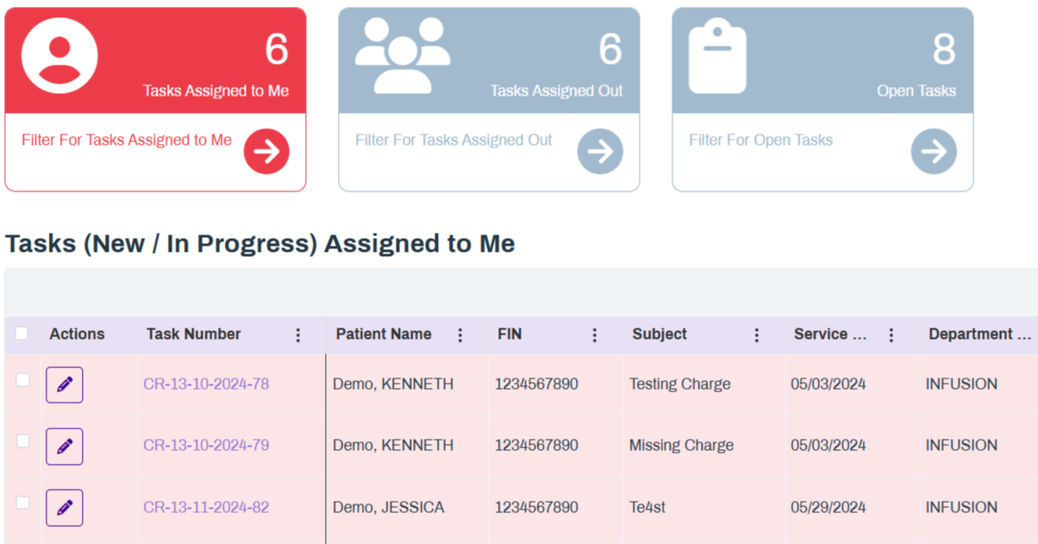Click arrow icon for Tasks Assigned Out filter
Image resolution: width=1038 pixels, height=544 pixels.
pyautogui.click(x=600, y=152)
